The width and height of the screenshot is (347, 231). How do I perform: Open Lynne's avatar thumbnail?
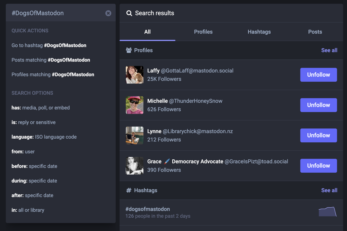[135, 135]
